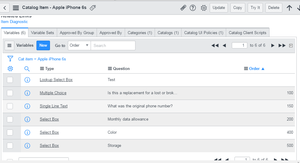
Task: Switch to the Variable Sets tab
Action: 42,33
